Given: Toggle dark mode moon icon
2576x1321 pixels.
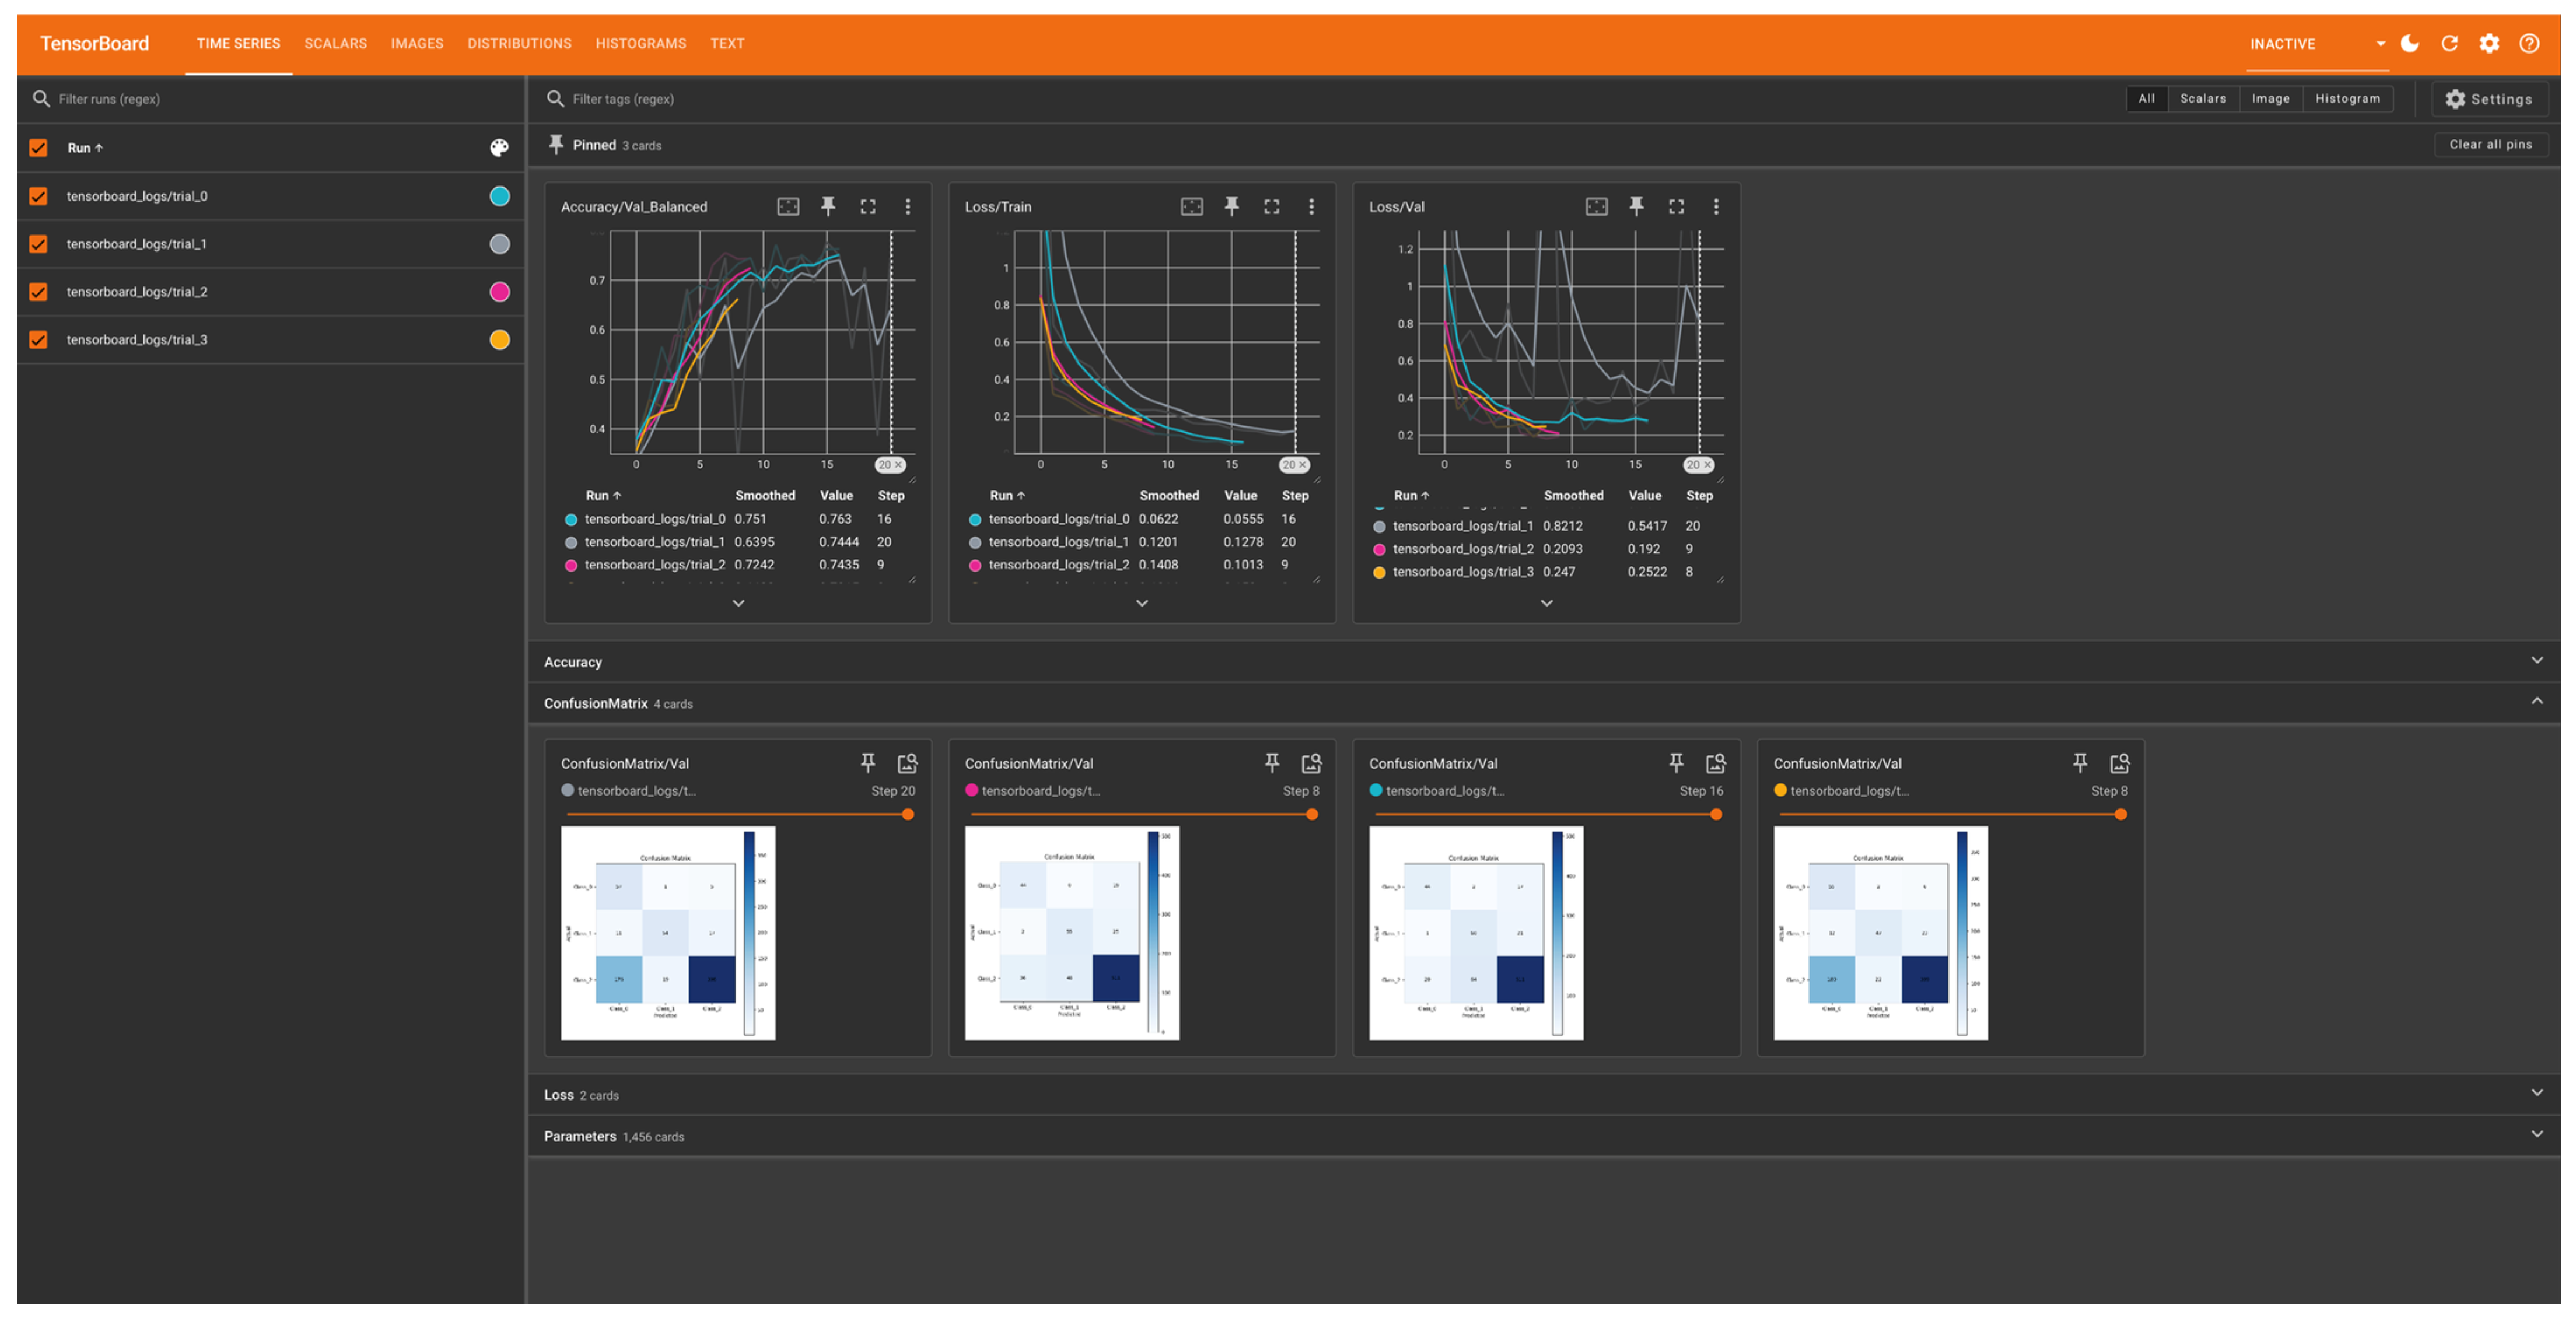Looking at the screenshot, I should pos(2409,43).
